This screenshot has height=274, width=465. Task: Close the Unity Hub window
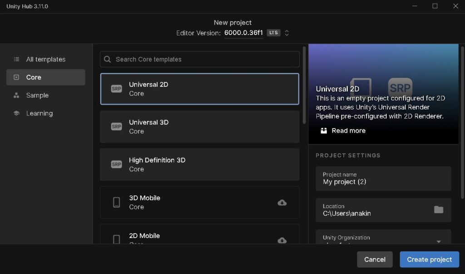click(x=455, y=6)
